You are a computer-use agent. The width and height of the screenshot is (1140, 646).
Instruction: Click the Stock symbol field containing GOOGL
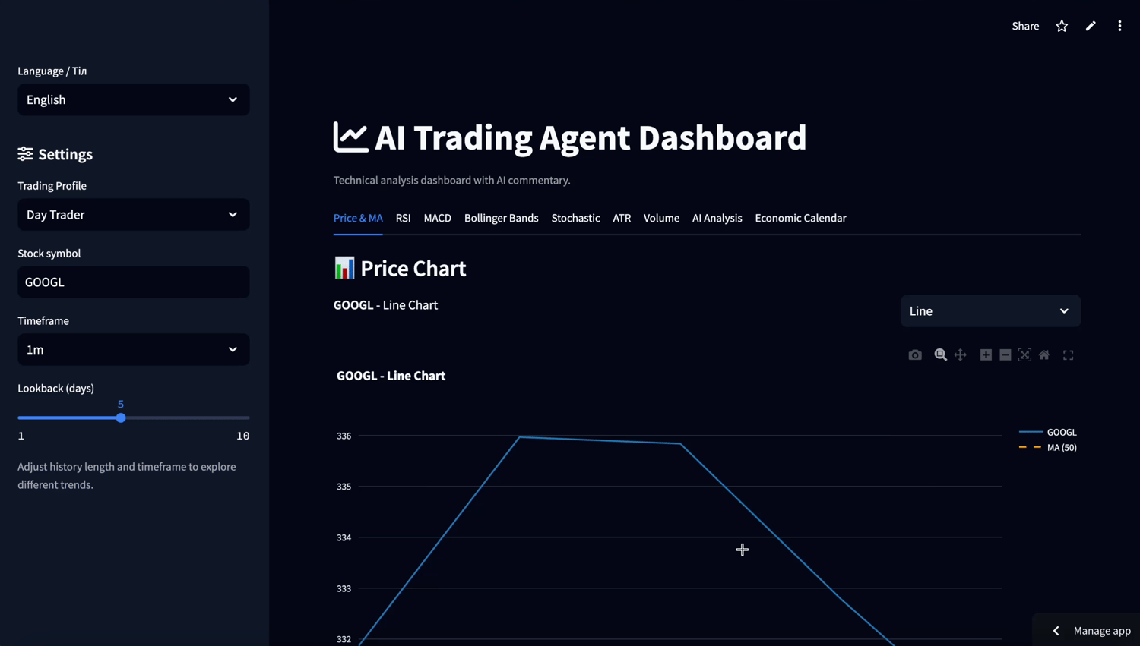[133, 282]
